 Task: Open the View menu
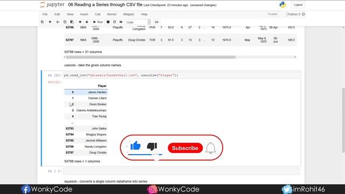coord(70,14)
